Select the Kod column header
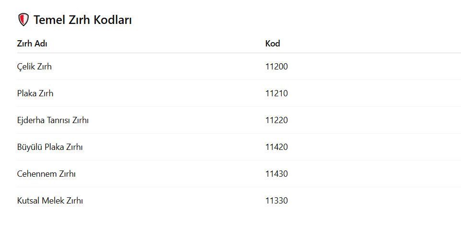Screen dimensions: 461x227 tap(273, 44)
